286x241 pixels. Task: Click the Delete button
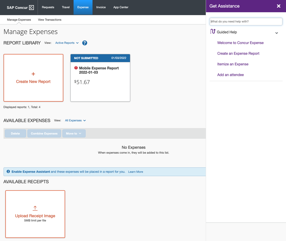[x=15, y=133]
